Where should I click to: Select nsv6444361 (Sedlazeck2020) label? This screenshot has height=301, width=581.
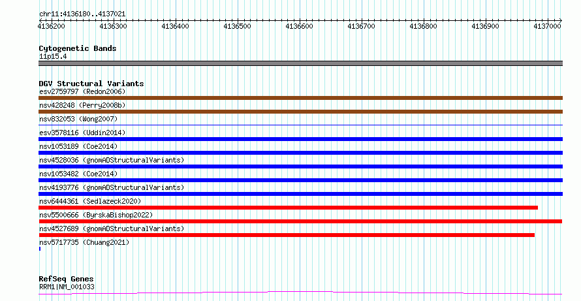click(x=90, y=201)
